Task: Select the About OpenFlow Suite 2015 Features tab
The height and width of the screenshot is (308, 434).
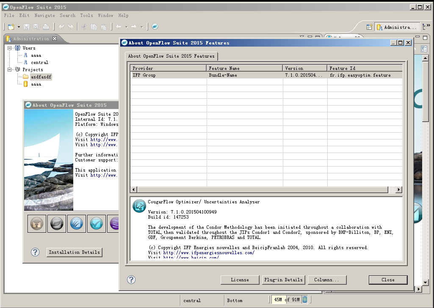Action: tap(171, 56)
